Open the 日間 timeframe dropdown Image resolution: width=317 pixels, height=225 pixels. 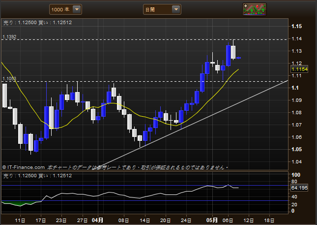(x=162, y=9)
